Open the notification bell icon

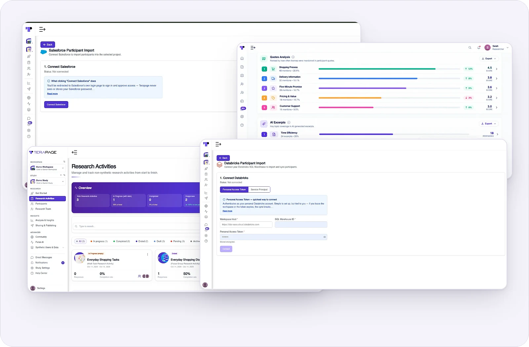[479, 48]
